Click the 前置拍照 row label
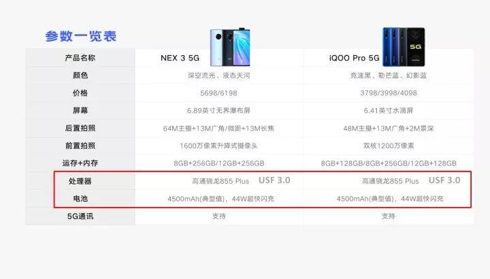The height and width of the screenshot is (279, 490). coord(80,146)
